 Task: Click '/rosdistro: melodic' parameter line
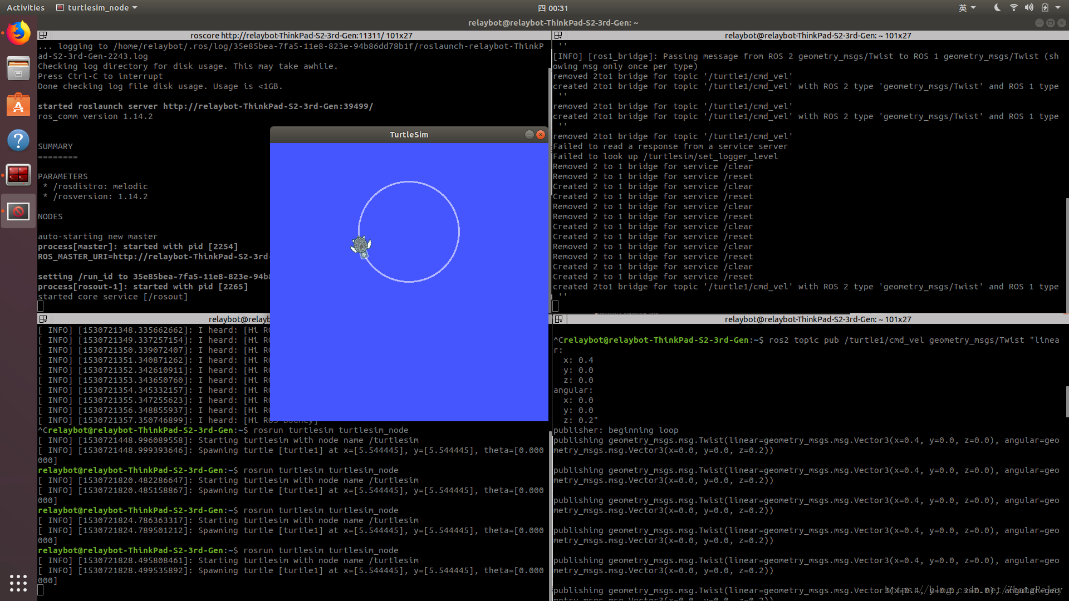pos(95,186)
